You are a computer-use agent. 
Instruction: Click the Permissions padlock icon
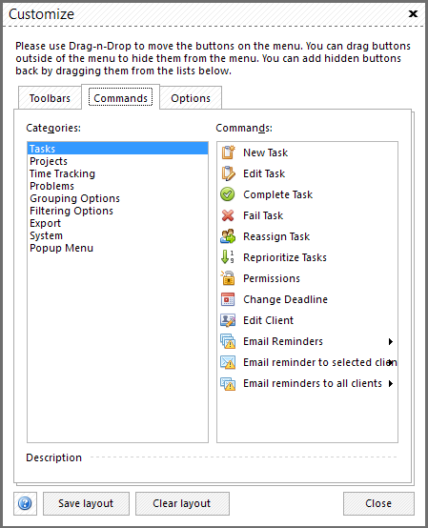point(228,278)
